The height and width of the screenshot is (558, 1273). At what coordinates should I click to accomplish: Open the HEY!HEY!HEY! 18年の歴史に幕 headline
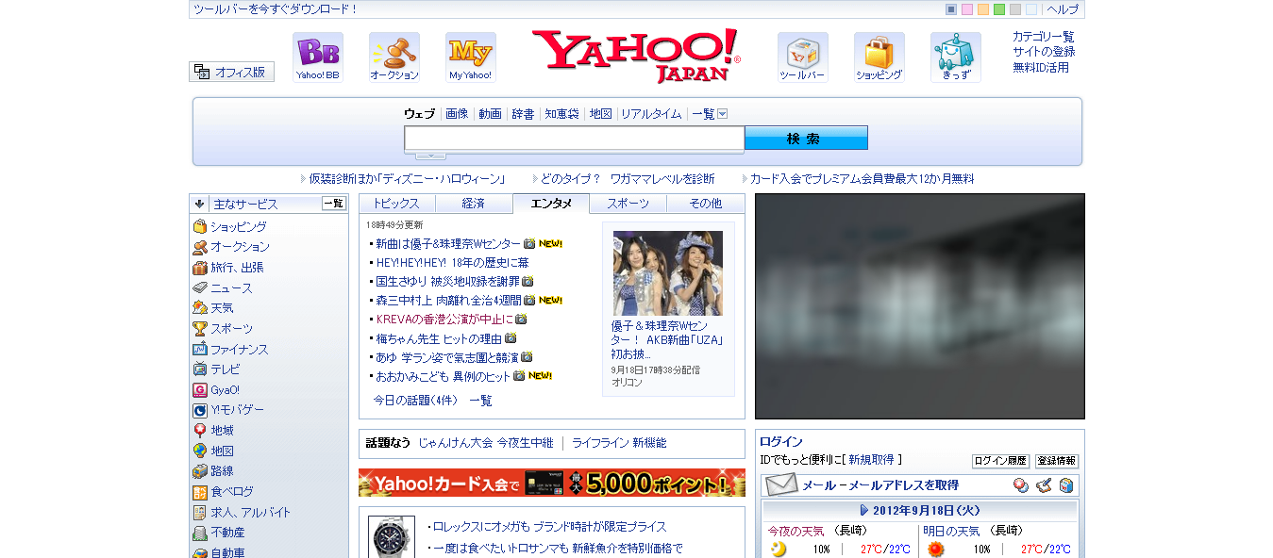(453, 263)
